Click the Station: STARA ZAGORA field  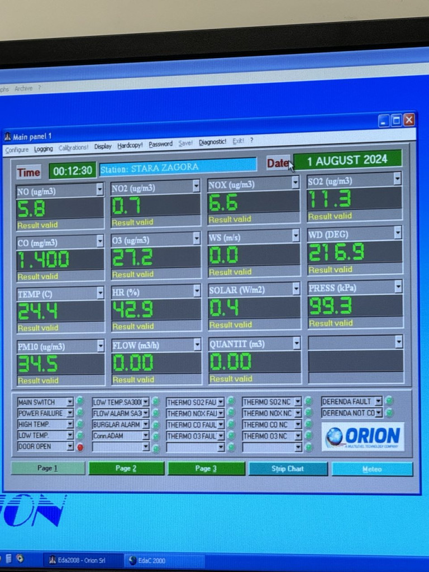pyautogui.click(x=178, y=167)
